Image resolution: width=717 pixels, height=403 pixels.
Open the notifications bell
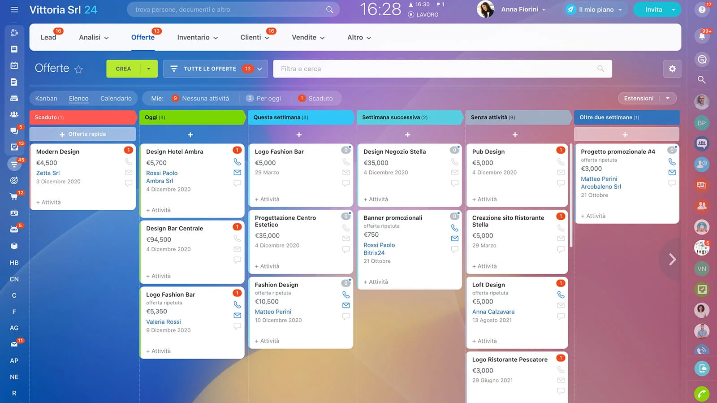(x=702, y=36)
